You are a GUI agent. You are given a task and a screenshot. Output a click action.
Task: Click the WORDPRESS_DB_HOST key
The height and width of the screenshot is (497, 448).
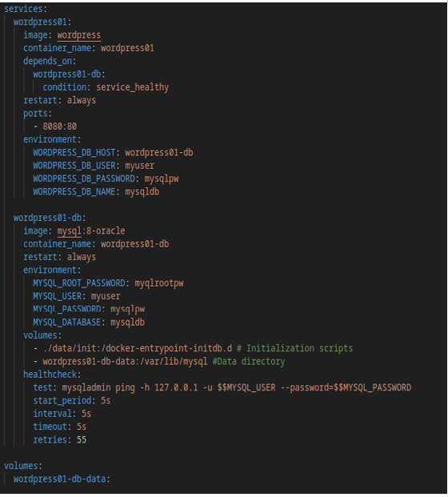74,153
